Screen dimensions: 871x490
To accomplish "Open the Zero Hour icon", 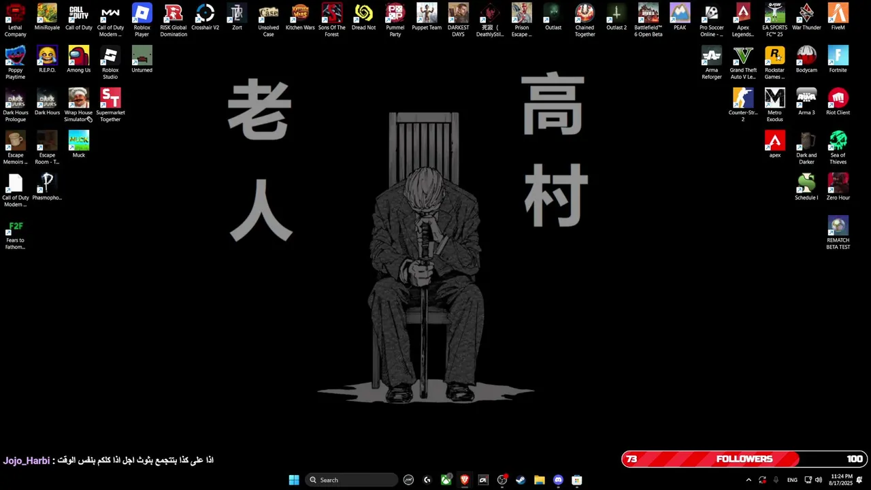I will click(838, 187).
